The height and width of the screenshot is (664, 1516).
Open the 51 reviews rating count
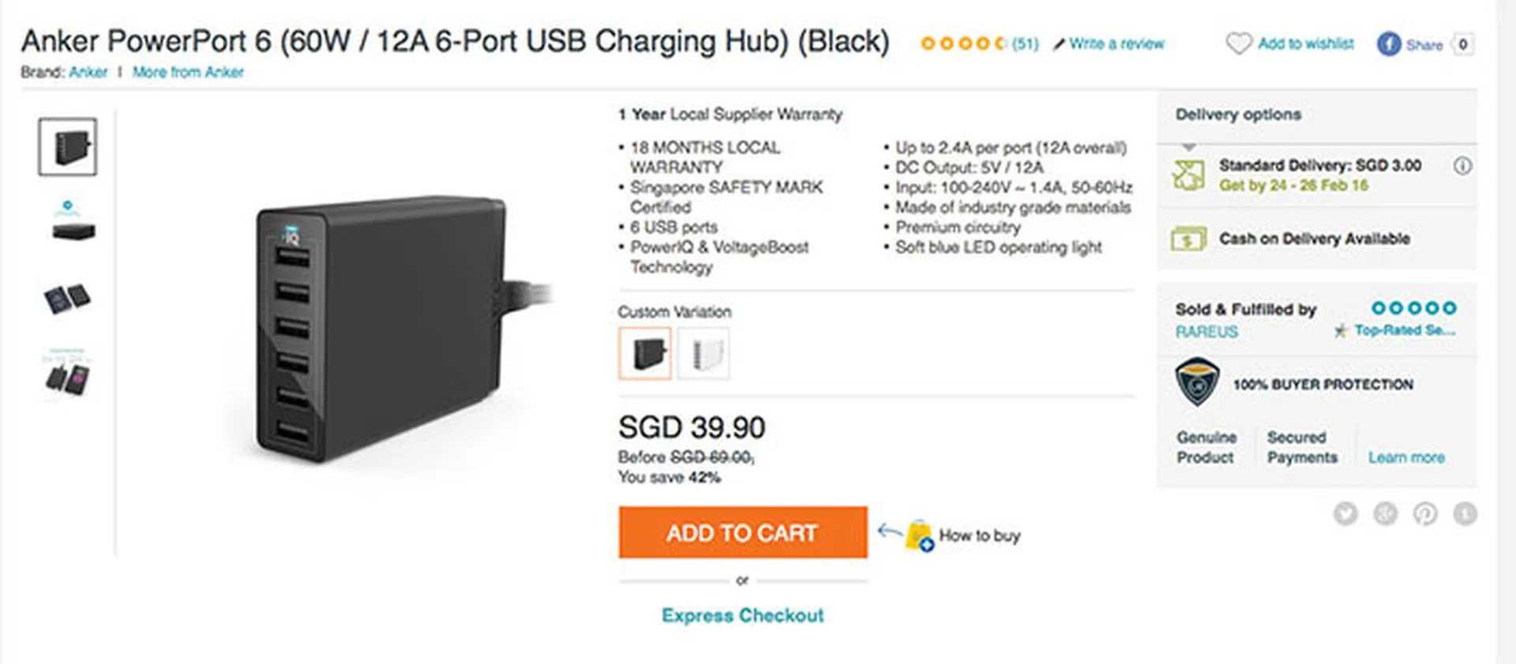(1025, 44)
